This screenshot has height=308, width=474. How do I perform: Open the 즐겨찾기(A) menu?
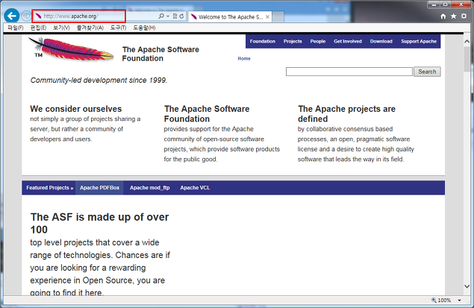90,28
